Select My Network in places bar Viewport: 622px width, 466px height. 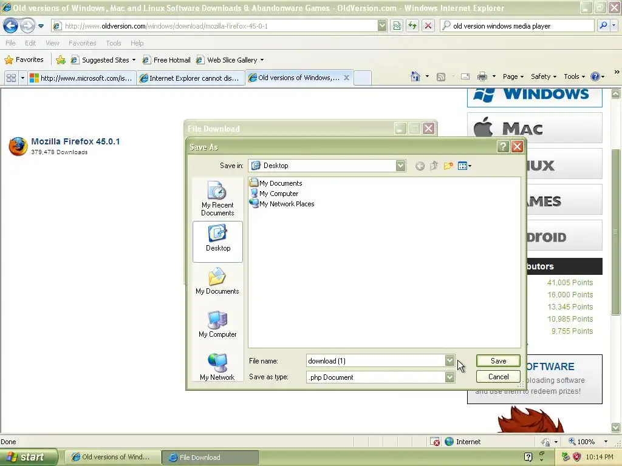[217, 367]
